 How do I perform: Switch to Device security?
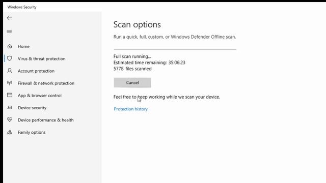(x=32, y=108)
